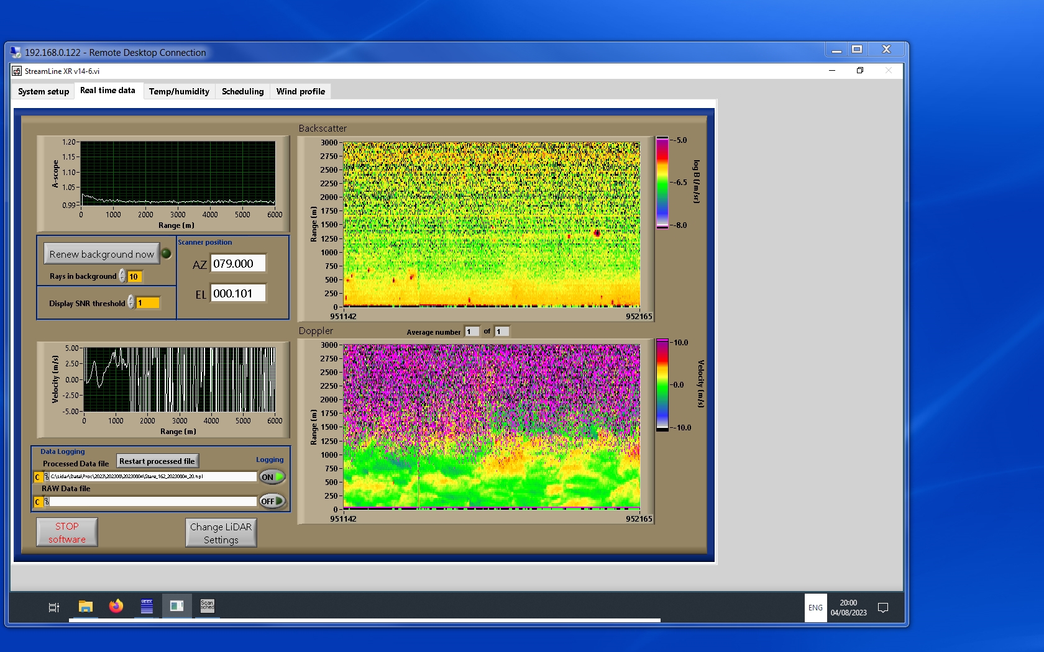Click the Scan sched taskbar icon
Screen dimensions: 1044x652
207,606
